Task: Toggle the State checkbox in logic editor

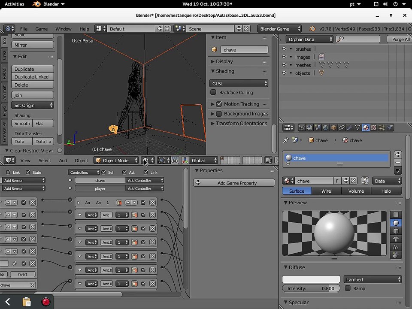Action: pyautogui.click(x=28, y=172)
